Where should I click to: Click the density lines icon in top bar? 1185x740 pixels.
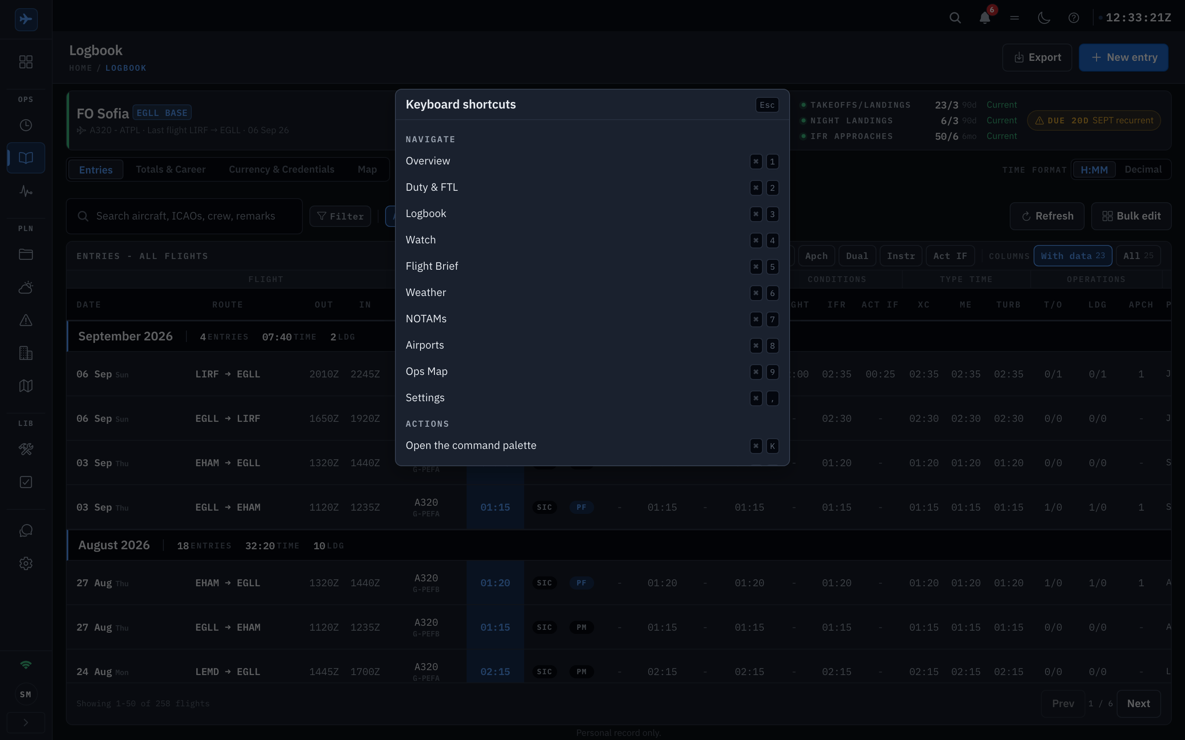[x=1015, y=18]
